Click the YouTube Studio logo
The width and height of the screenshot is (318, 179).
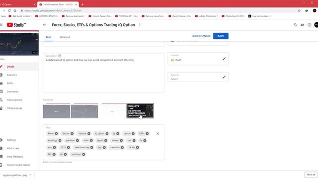coord(16,25)
